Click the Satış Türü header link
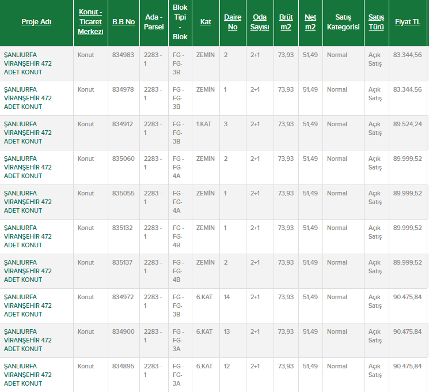429x392 pixels. tap(376, 22)
